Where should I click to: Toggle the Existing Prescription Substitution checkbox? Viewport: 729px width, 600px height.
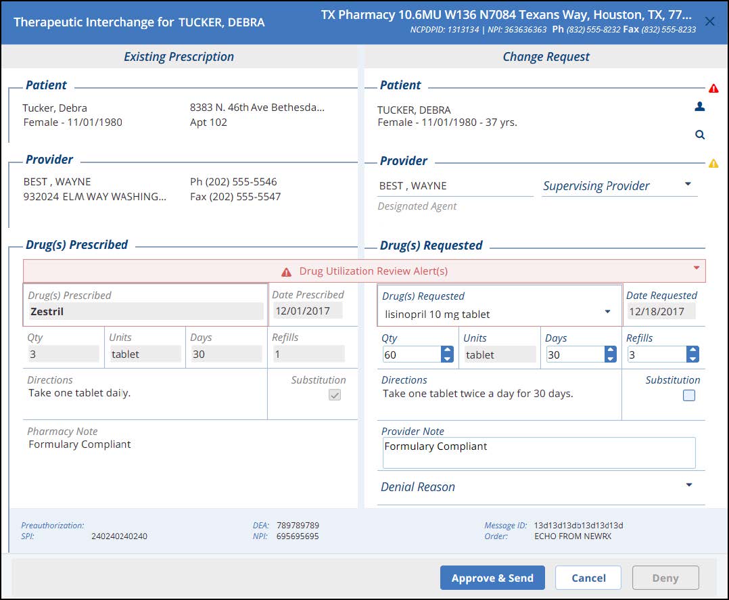tap(334, 395)
